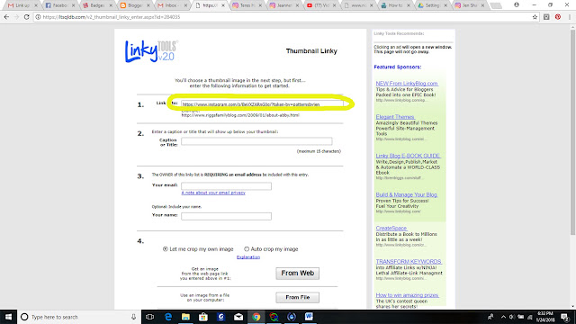Image resolution: width=576 pixels, height=324 pixels.
Task: Open Microsoft Store from the taskbar
Action: click(x=203, y=317)
